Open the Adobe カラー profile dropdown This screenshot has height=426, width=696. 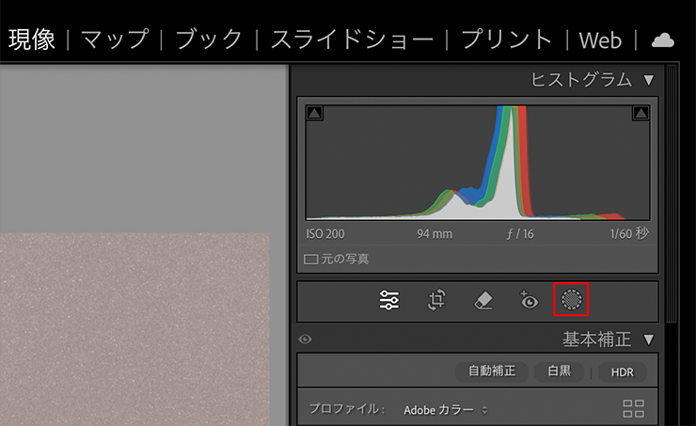[446, 410]
